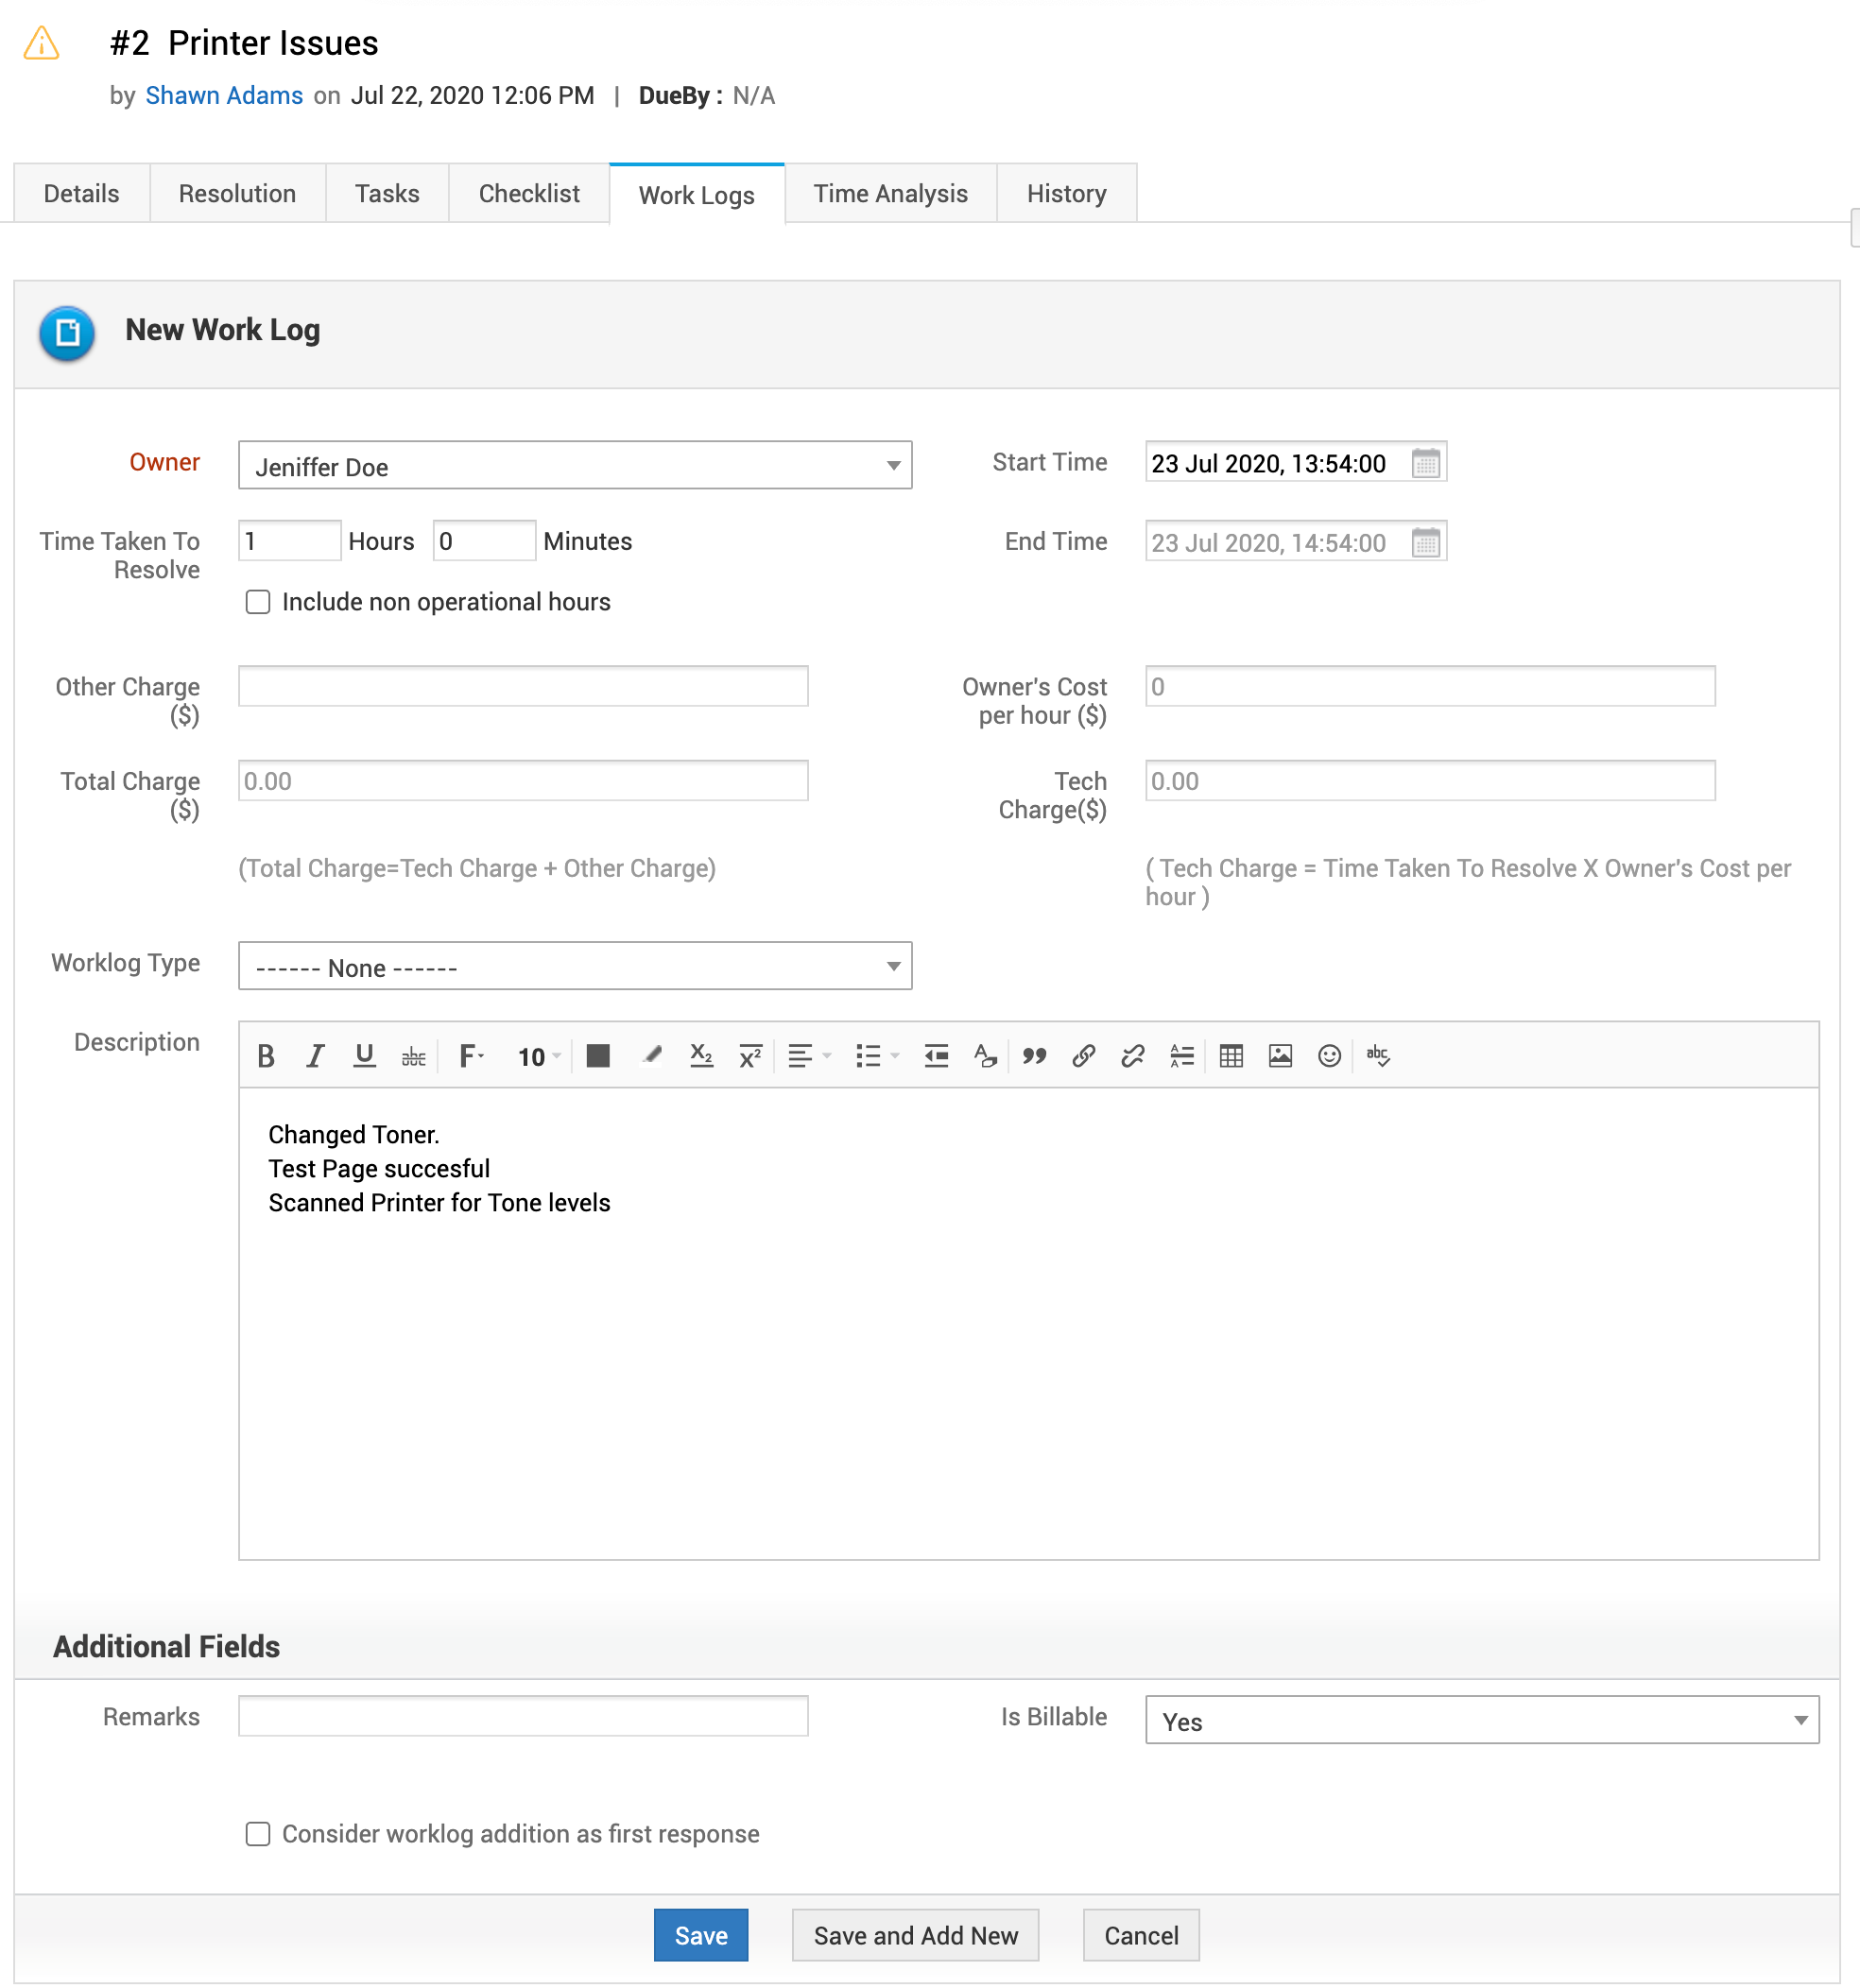Check Consider worklog addition as first response
The image size is (1860, 1988).
click(x=258, y=1834)
